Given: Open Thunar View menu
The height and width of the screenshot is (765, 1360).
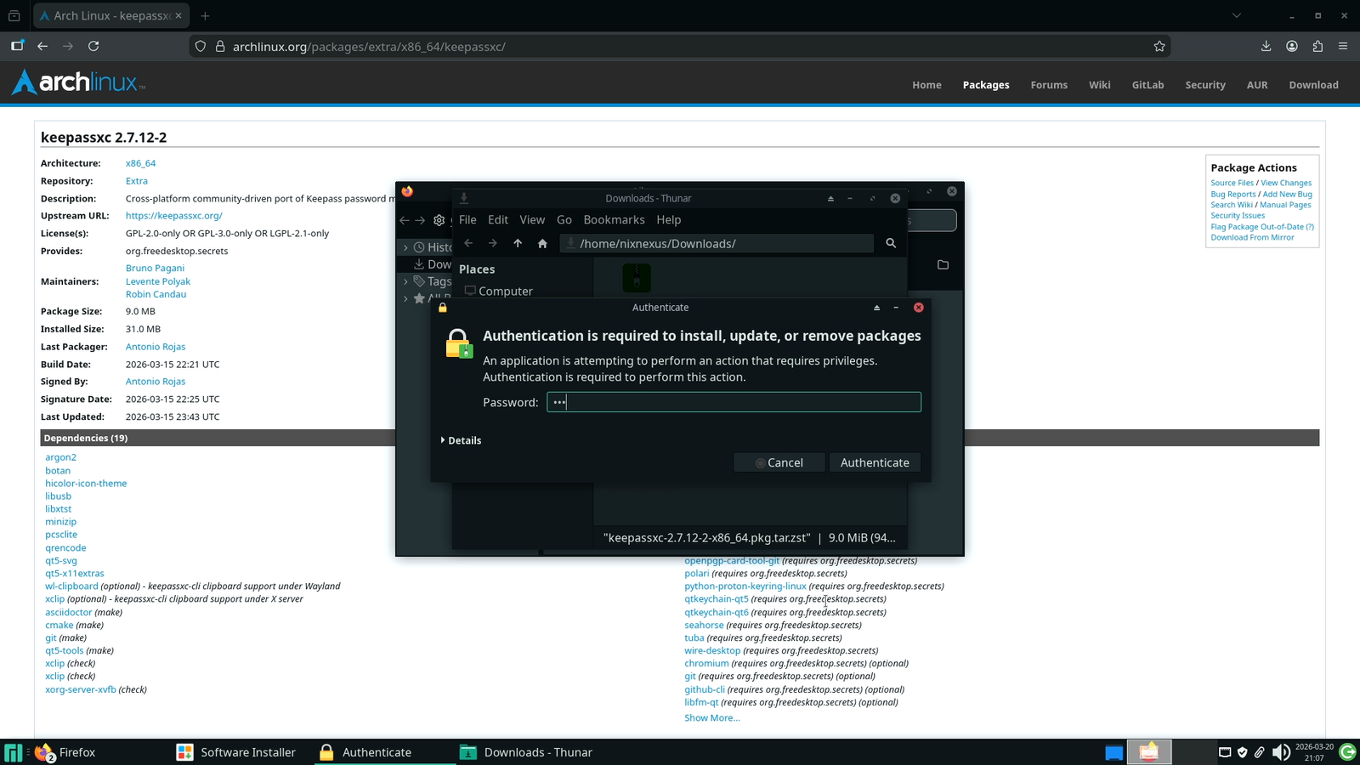Looking at the screenshot, I should tap(532, 219).
